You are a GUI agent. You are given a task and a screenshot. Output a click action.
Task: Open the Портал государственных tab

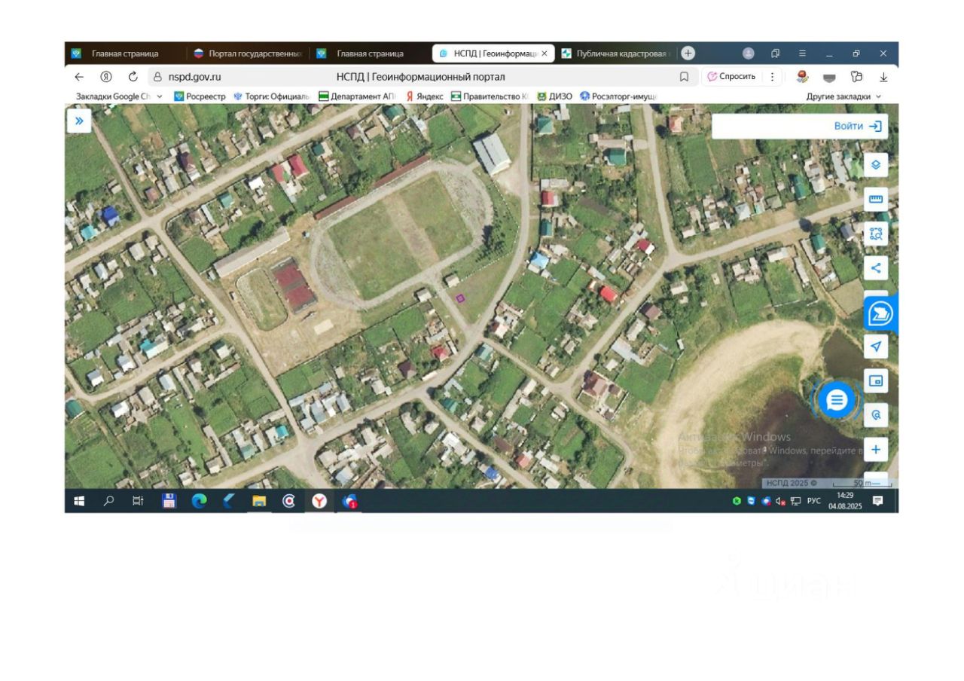tap(248, 53)
